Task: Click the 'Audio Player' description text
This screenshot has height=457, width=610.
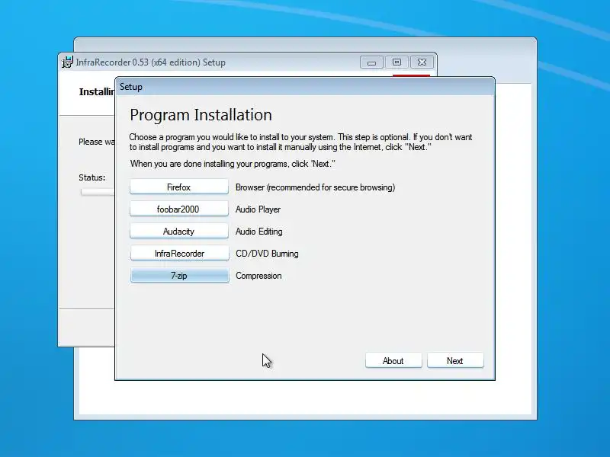Action: coord(258,209)
